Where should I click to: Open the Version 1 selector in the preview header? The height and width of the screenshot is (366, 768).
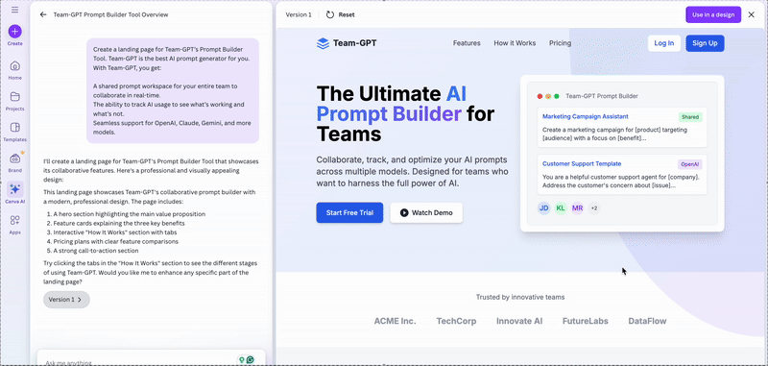(x=299, y=14)
